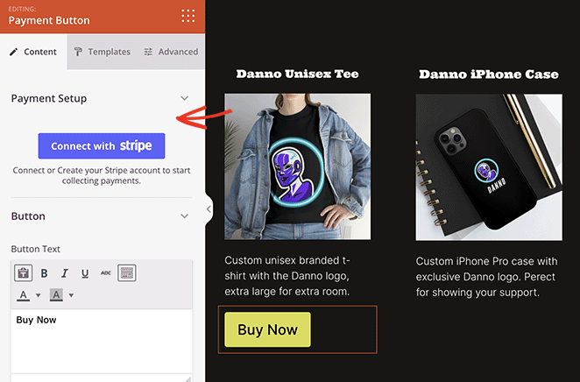Click the yellow Buy Now button

[267, 329]
